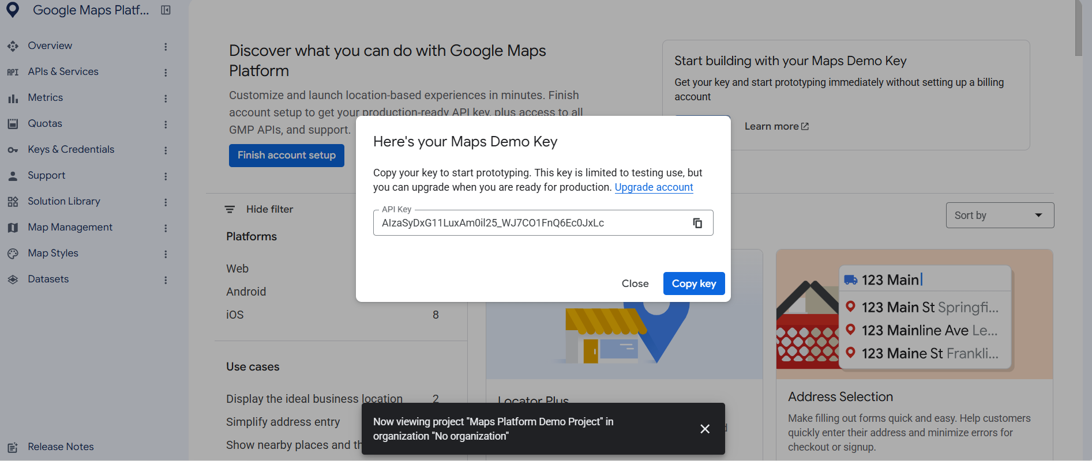This screenshot has width=1092, height=461.
Task: Open APIs & Services more options menu
Action: (x=166, y=73)
